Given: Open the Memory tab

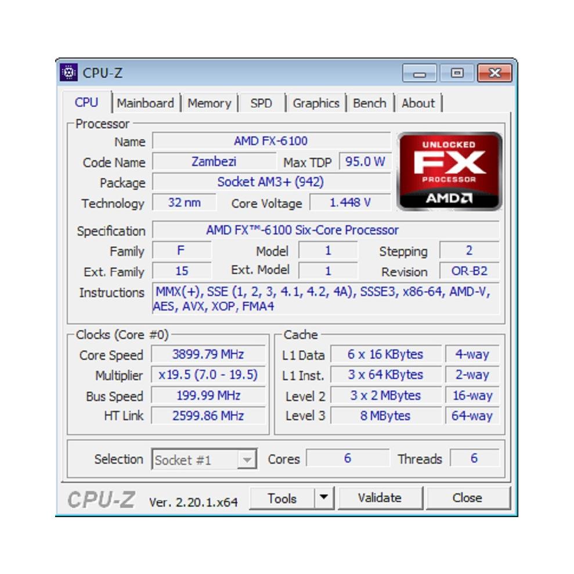Looking at the screenshot, I should (210, 103).
